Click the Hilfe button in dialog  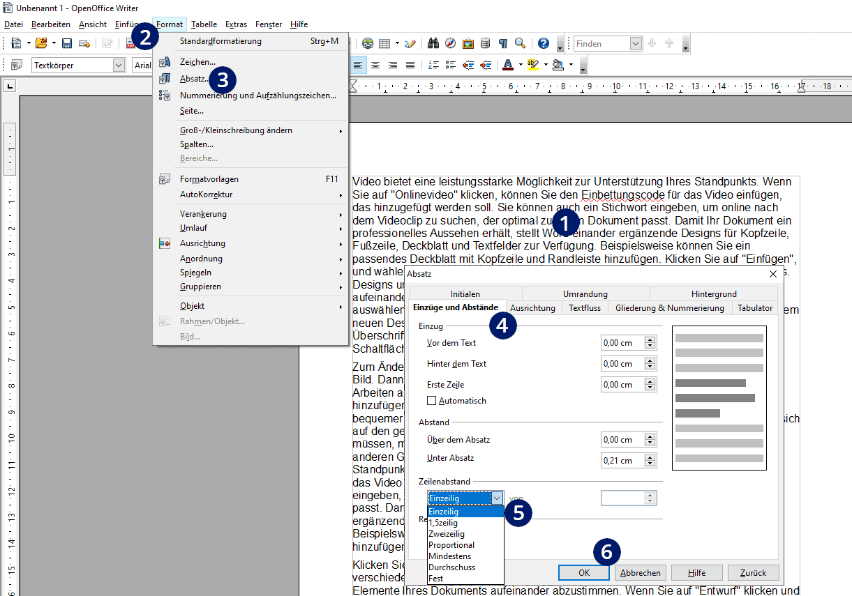click(696, 573)
